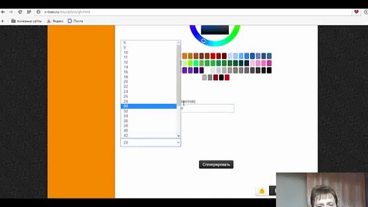Pick the black swatch ending the grey row
The width and height of the screenshot is (368, 207).
[269, 70]
